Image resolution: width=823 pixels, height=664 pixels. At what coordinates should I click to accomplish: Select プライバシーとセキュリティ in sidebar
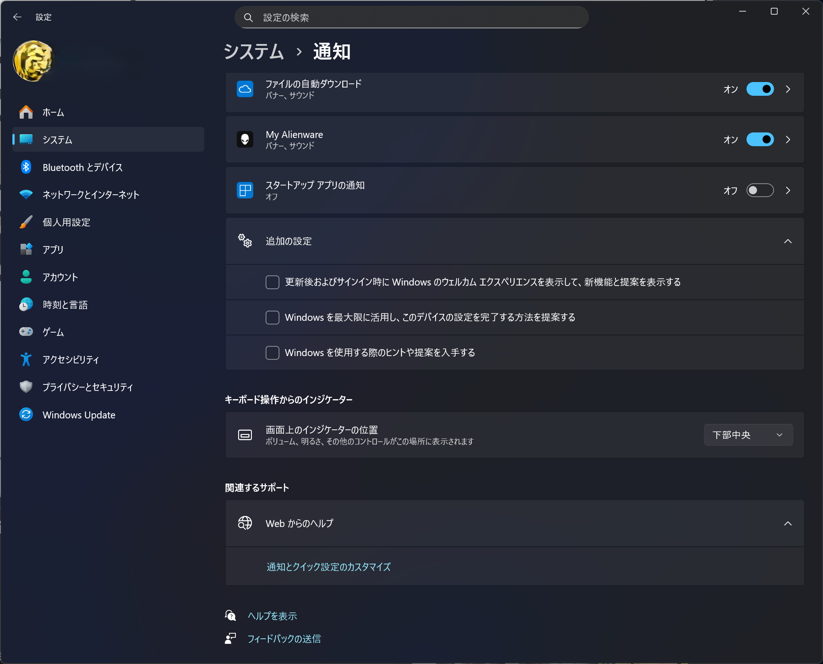87,387
